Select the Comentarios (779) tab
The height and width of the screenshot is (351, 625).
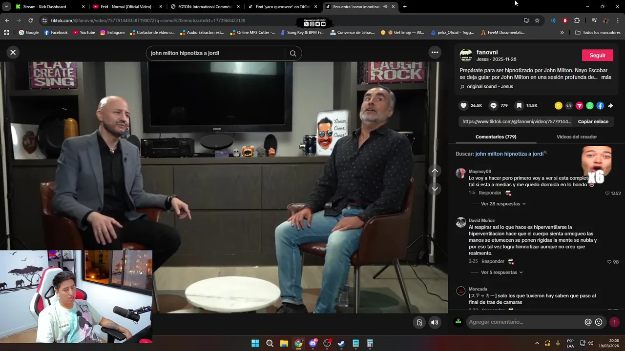[496, 137]
